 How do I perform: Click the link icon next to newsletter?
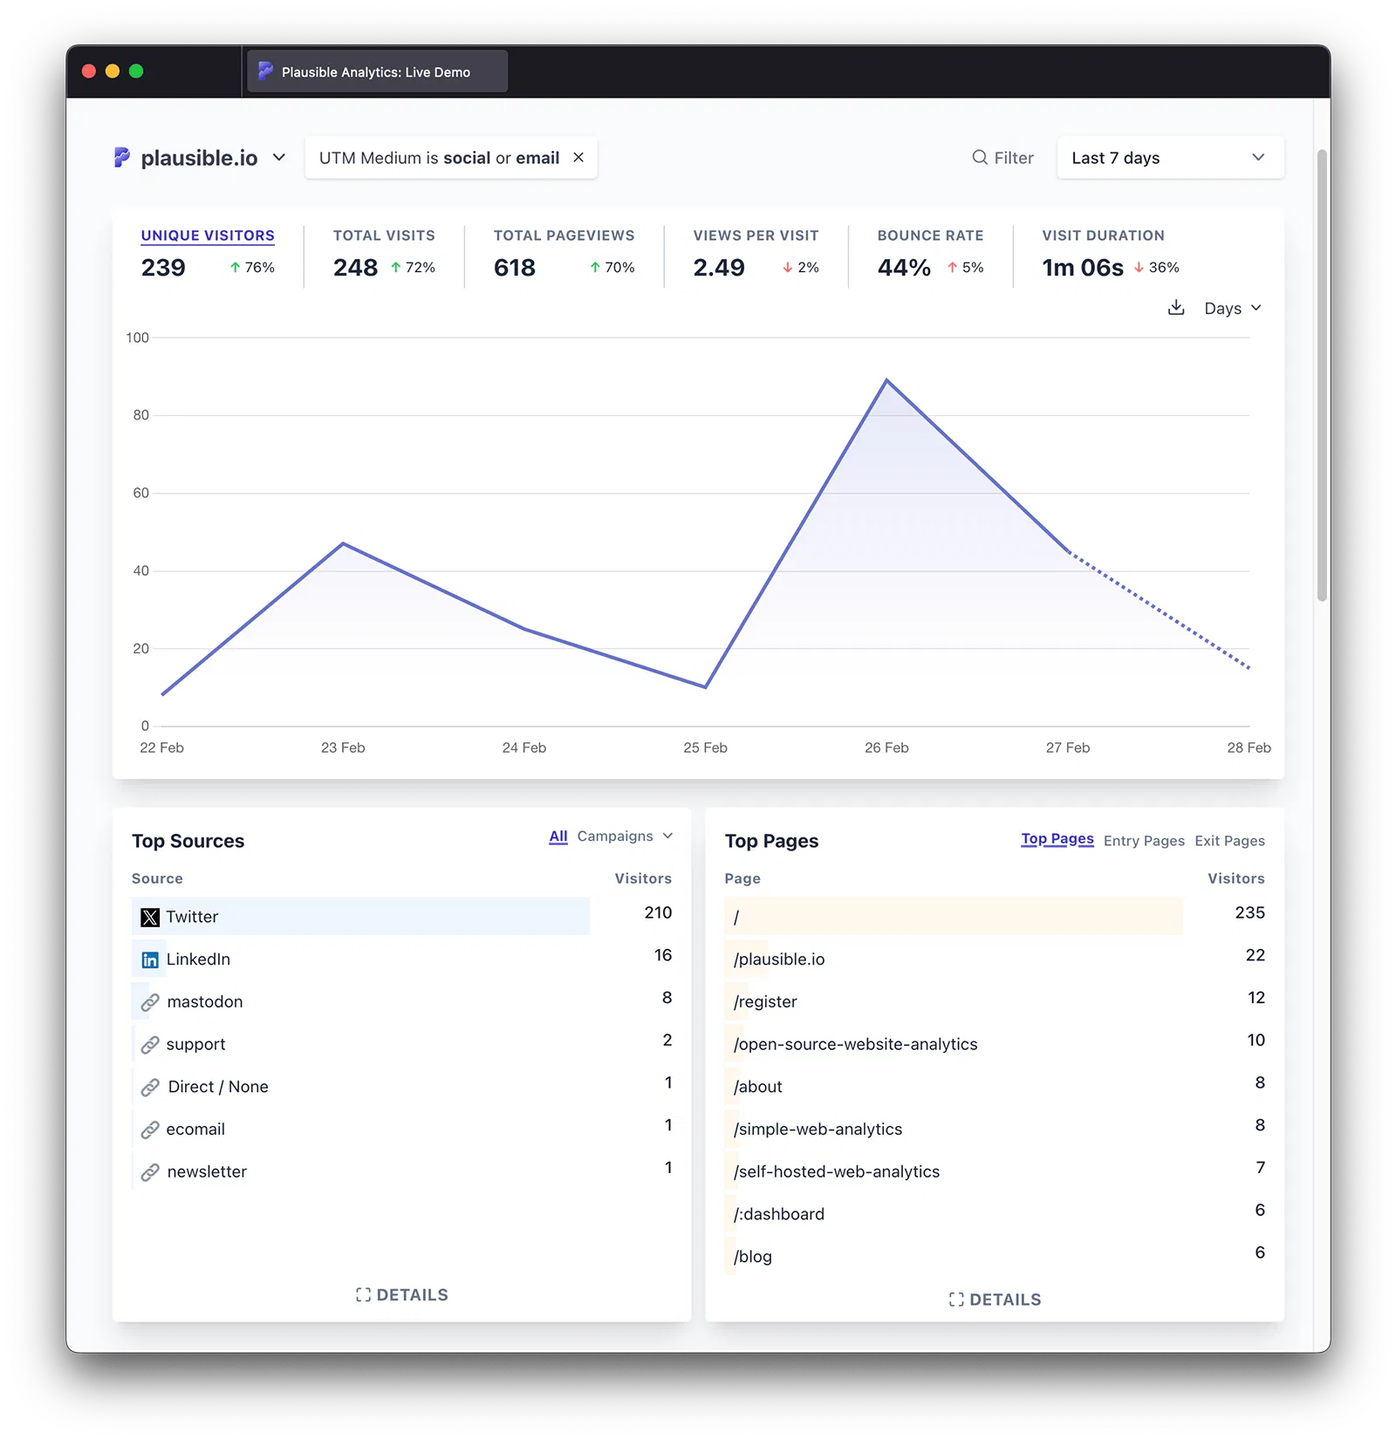point(150,1172)
